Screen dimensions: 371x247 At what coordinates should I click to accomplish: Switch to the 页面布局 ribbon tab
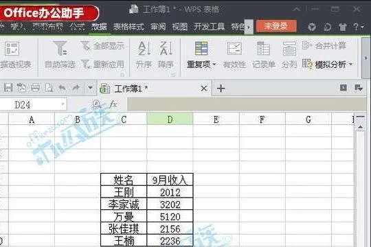coord(48,27)
